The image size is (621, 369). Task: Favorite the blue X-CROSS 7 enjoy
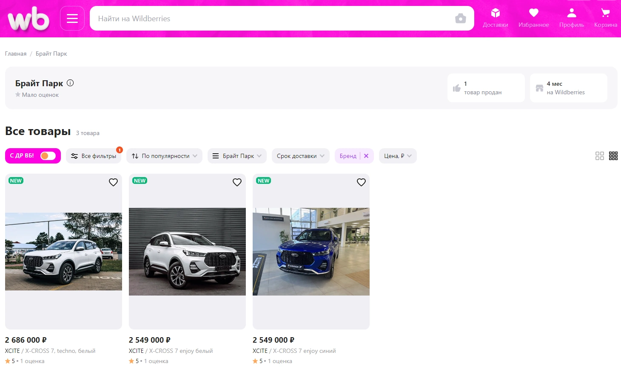tap(361, 182)
